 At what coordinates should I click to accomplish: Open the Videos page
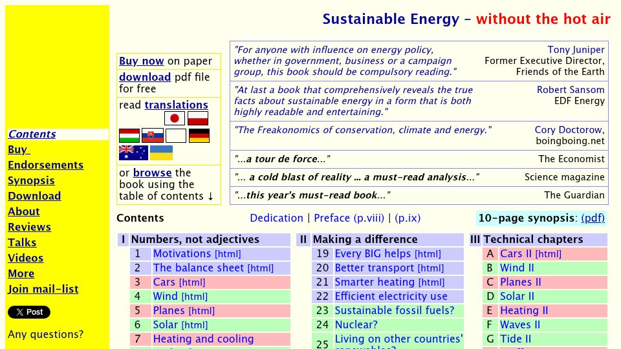point(25,258)
